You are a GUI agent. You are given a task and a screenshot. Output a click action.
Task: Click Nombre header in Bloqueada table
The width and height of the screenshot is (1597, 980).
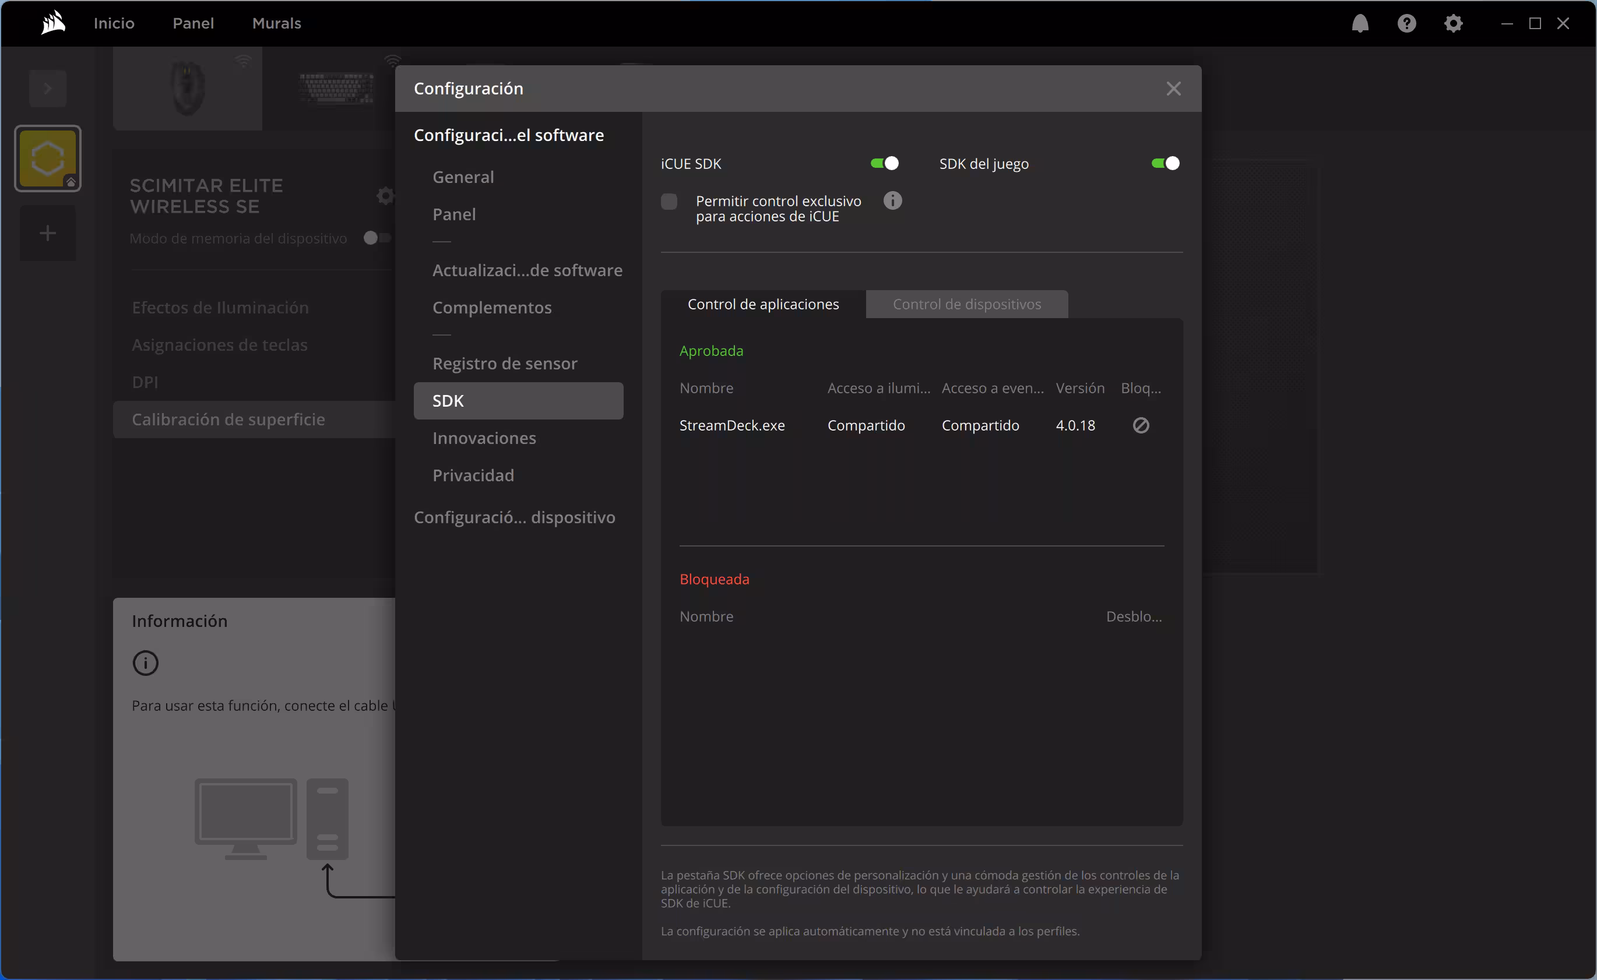coord(707,616)
